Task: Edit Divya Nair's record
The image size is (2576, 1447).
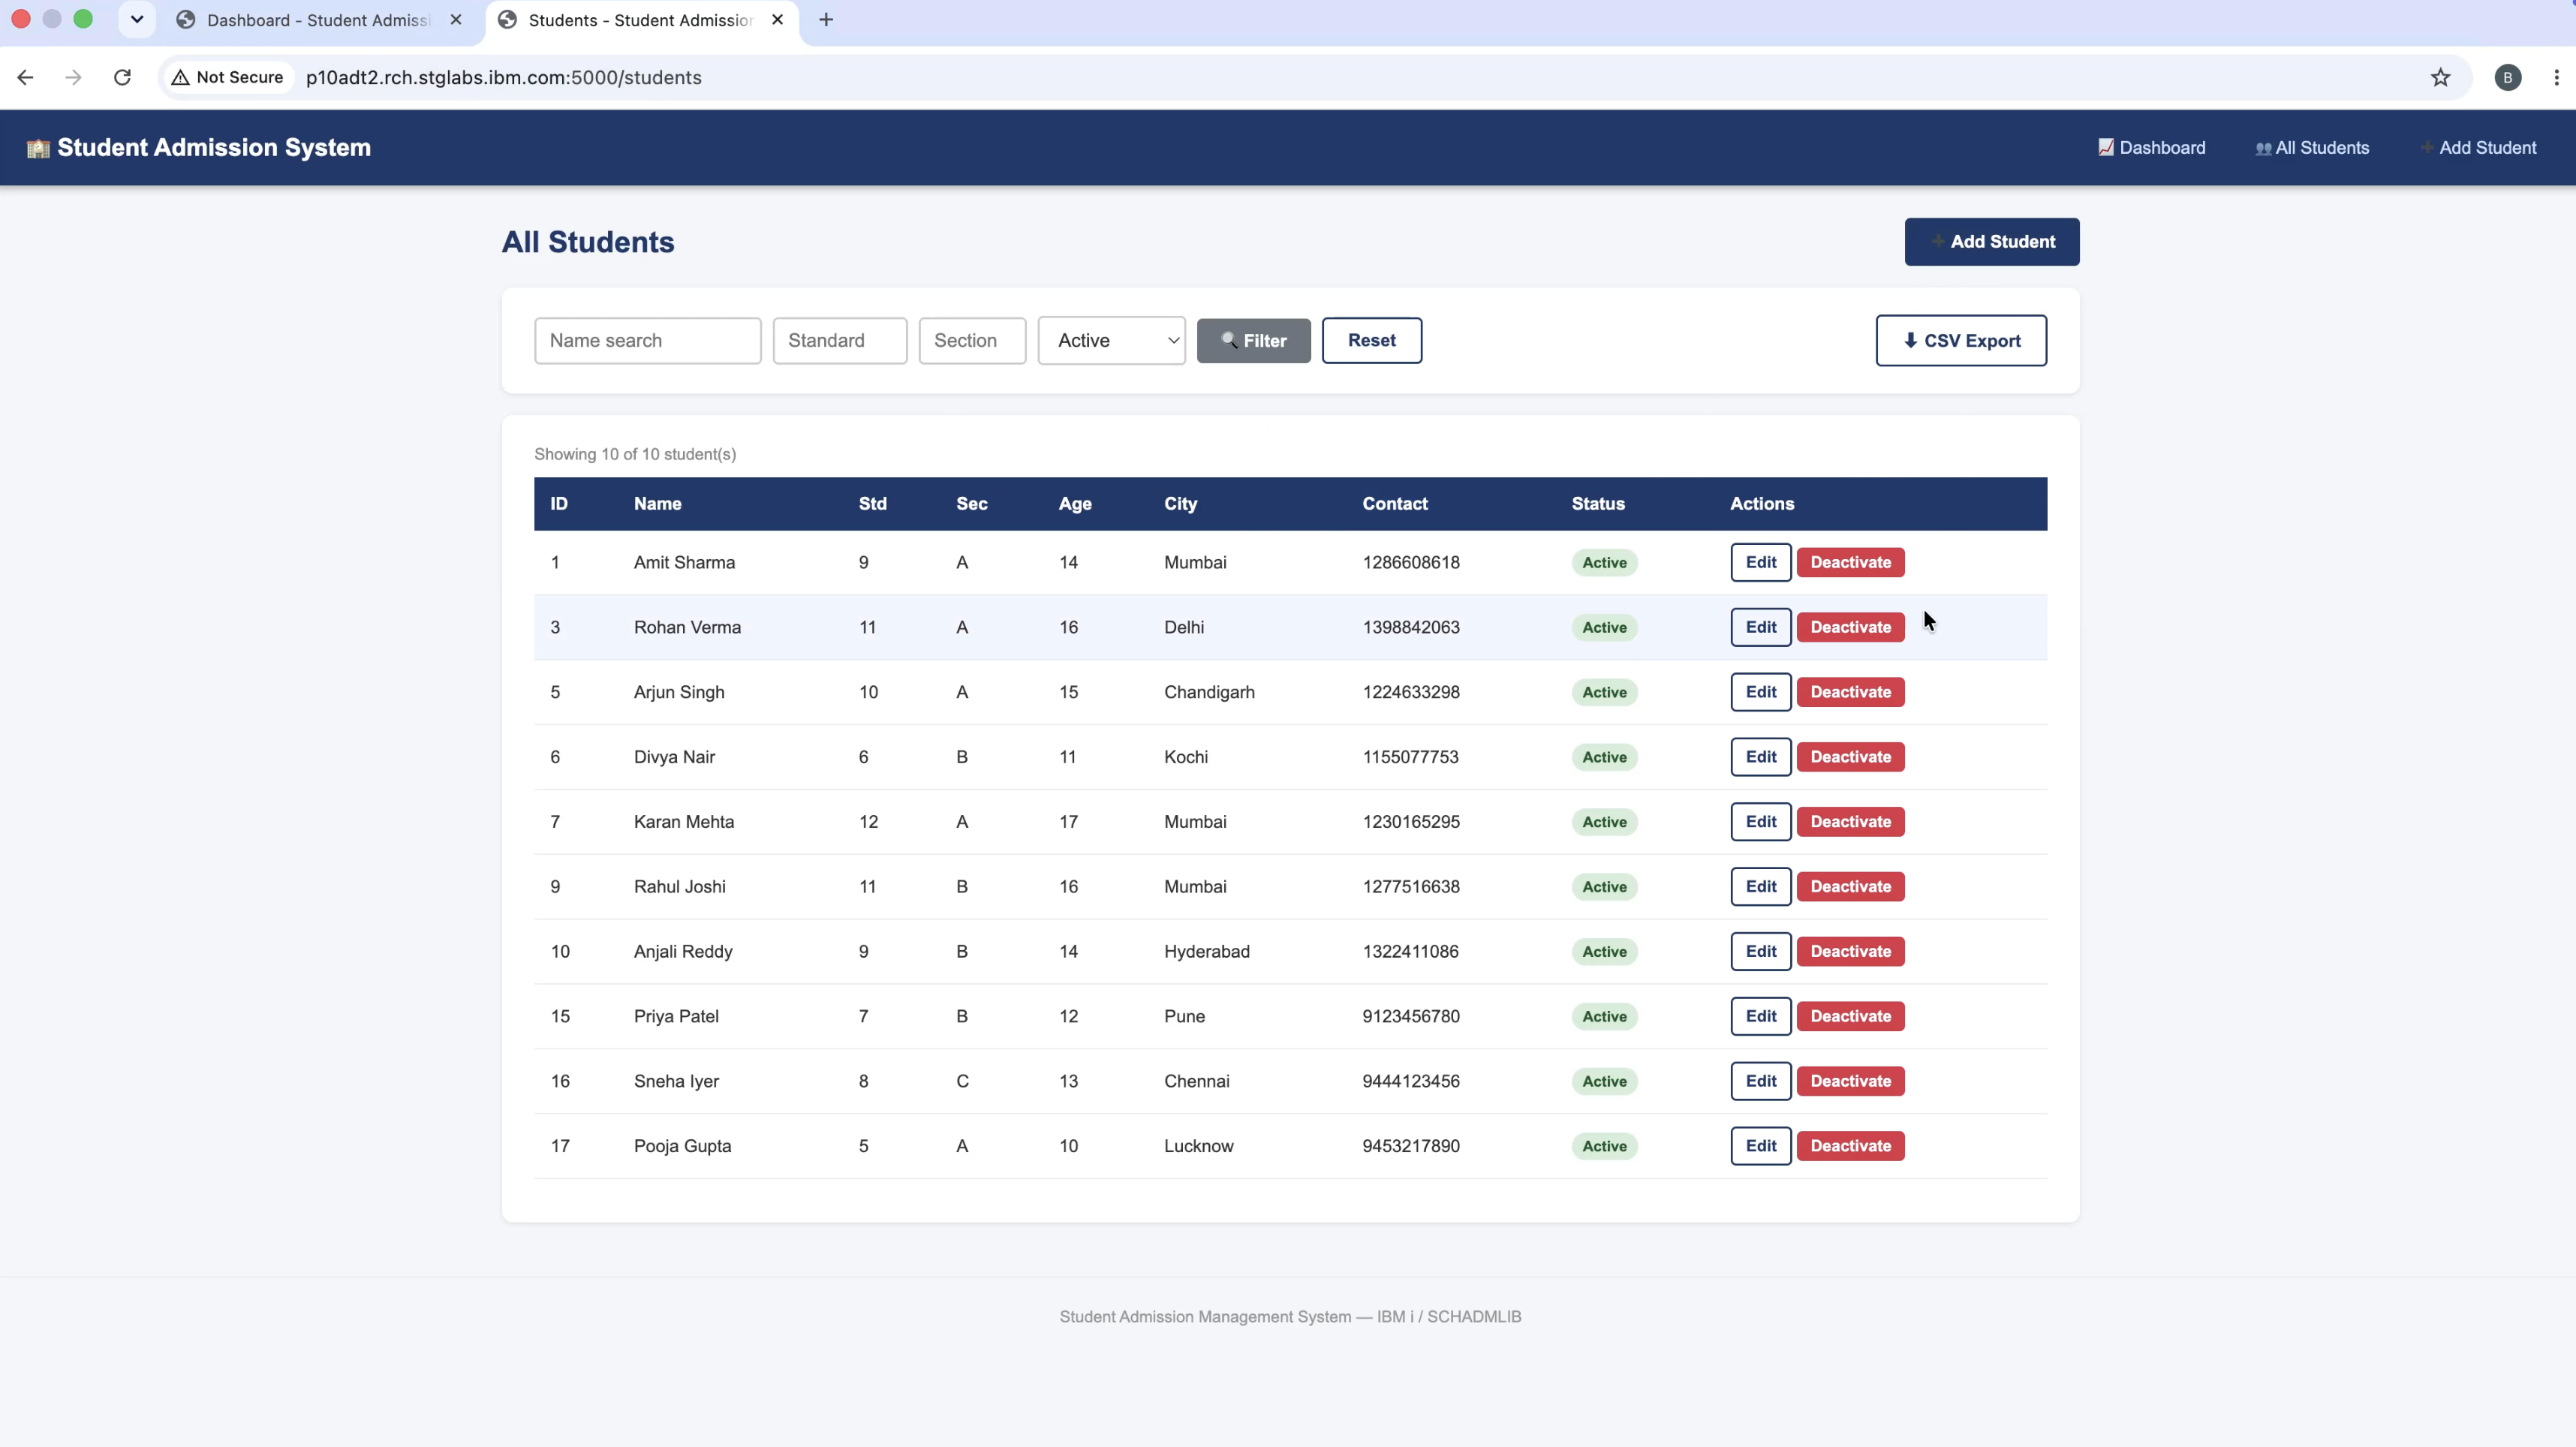Action: pyautogui.click(x=1760, y=757)
